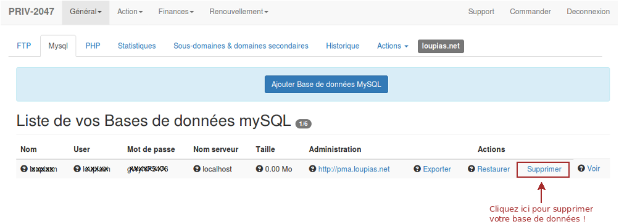
Task: Click the help icon beside database name
Action: (23, 169)
